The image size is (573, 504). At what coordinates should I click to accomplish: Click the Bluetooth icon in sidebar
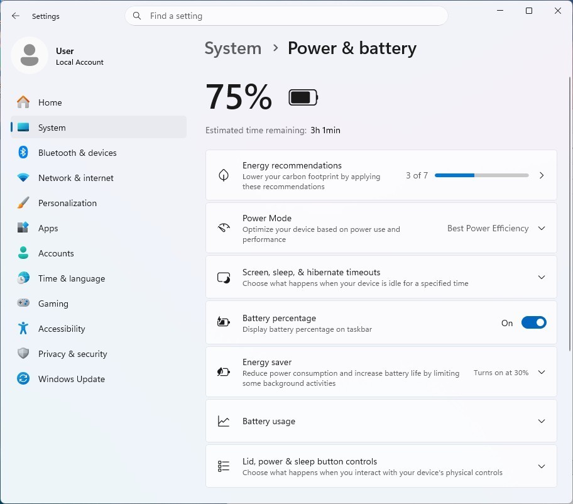pyautogui.click(x=23, y=153)
